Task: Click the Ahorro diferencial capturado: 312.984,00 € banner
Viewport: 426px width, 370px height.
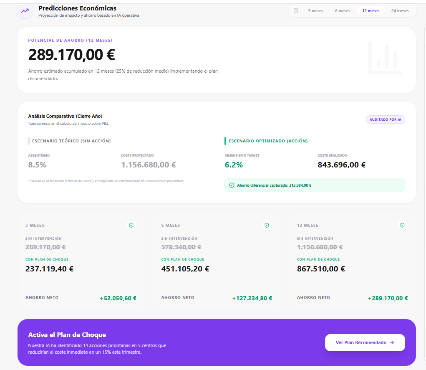Action: coord(315,185)
